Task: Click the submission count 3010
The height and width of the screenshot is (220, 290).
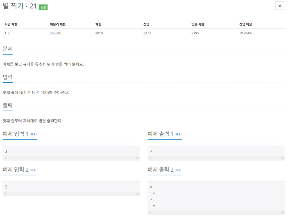Action: (x=99, y=33)
